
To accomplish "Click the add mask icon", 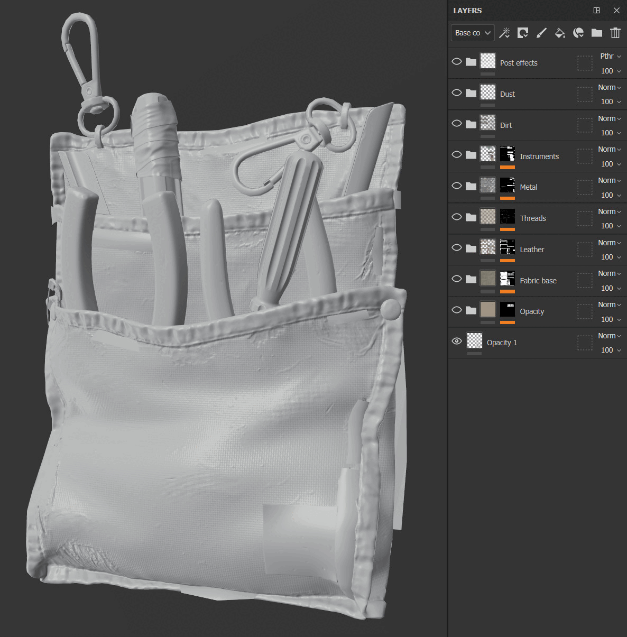I will click(523, 33).
